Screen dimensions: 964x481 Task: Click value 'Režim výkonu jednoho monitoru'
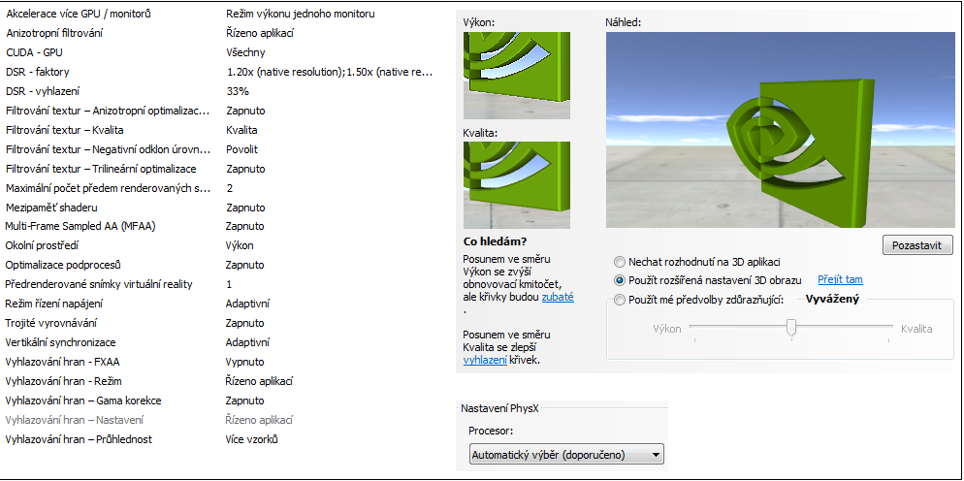(x=301, y=14)
